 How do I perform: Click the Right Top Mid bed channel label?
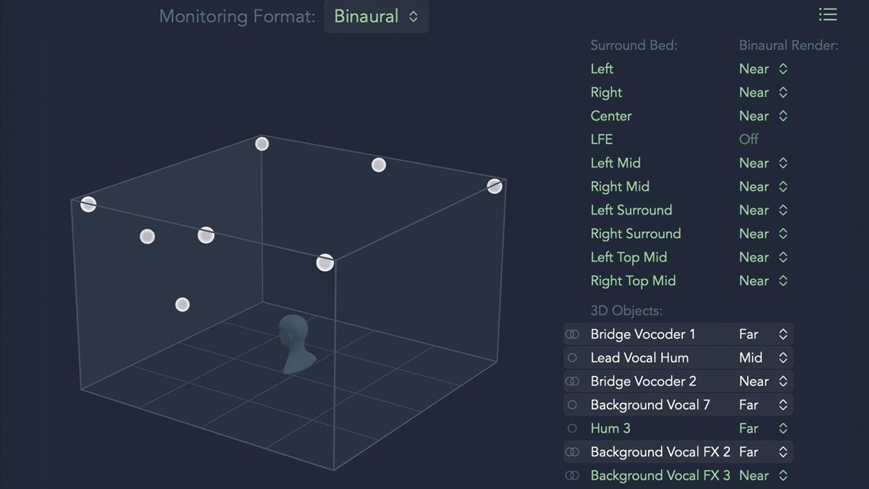click(x=633, y=280)
